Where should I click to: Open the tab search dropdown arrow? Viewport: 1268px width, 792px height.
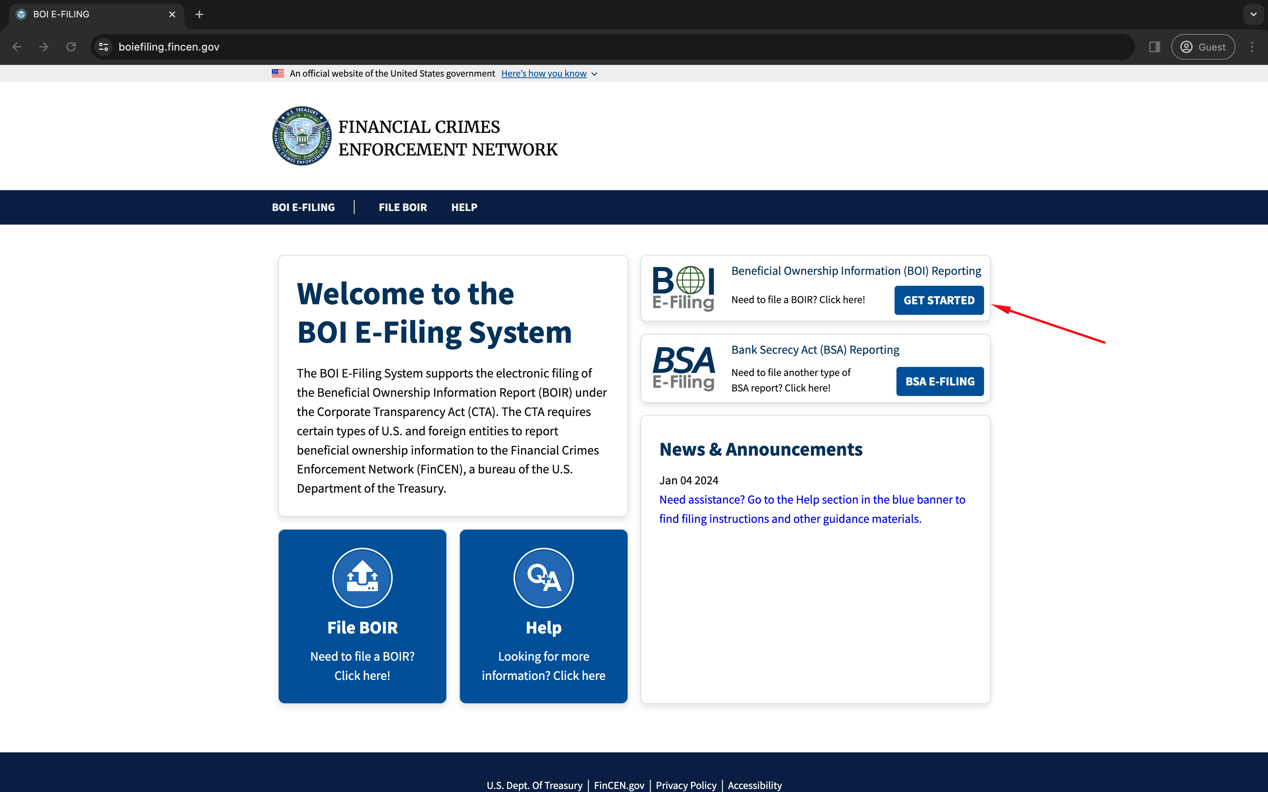click(1253, 15)
